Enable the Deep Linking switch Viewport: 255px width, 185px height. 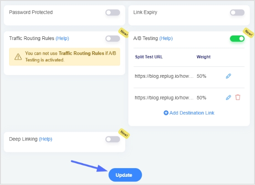pos(113,139)
